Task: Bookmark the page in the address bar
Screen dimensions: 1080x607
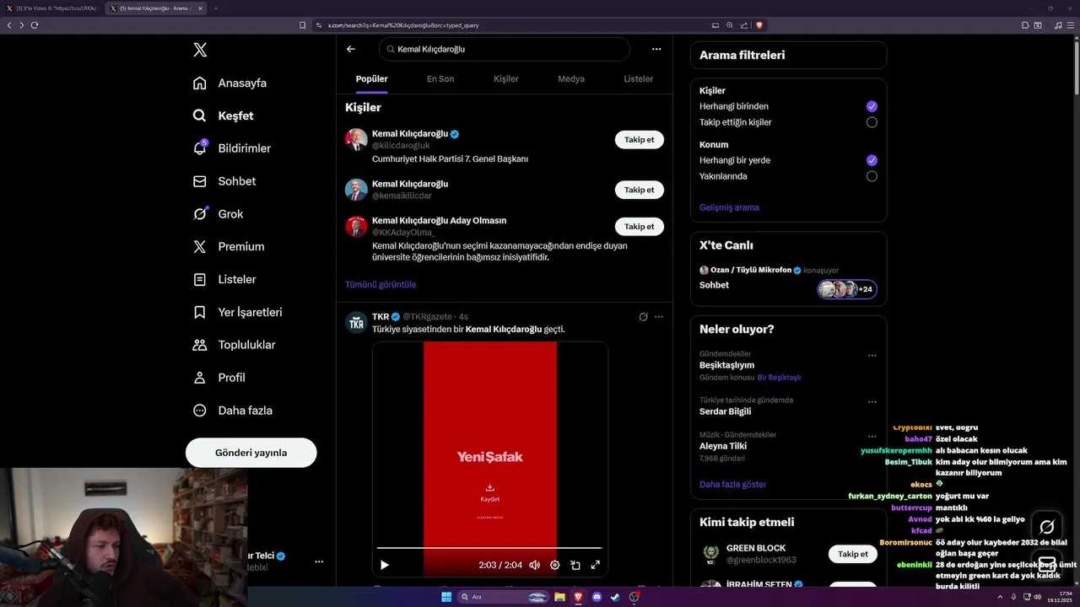Action: (x=302, y=25)
